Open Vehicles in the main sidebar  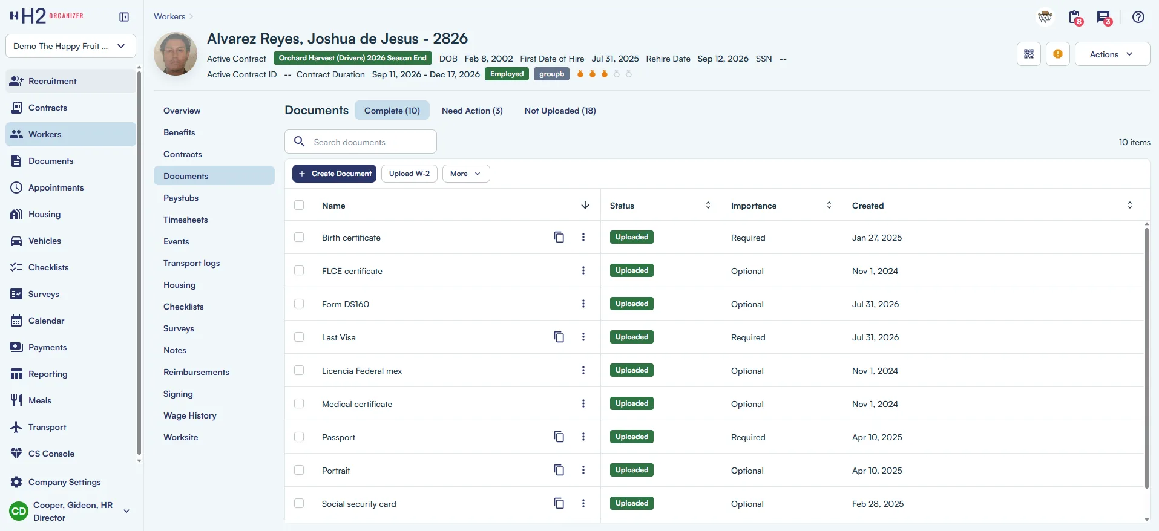tap(71, 241)
